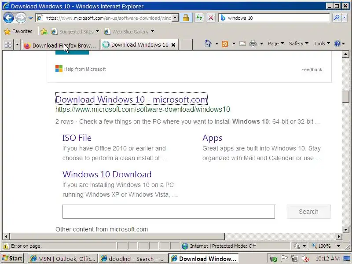Click the Action Center flag tray icon
Screen dimensions: 352x264
point(284,259)
